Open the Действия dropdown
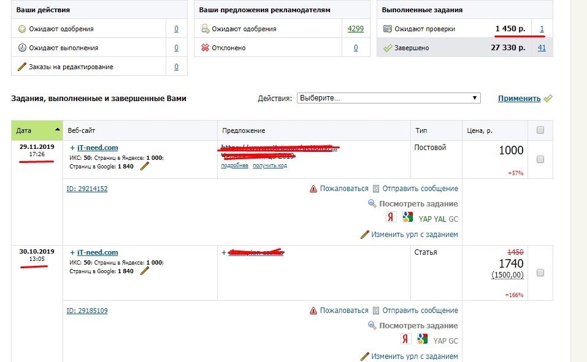 pos(388,98)
